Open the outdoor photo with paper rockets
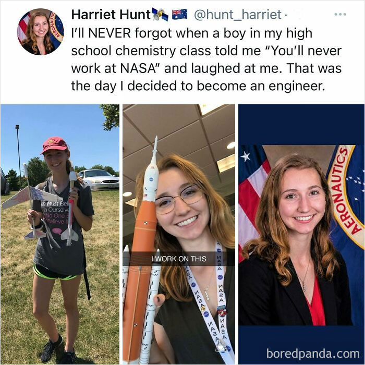The height and width of the screenshot is (365, 365). (x=60, y=234)
